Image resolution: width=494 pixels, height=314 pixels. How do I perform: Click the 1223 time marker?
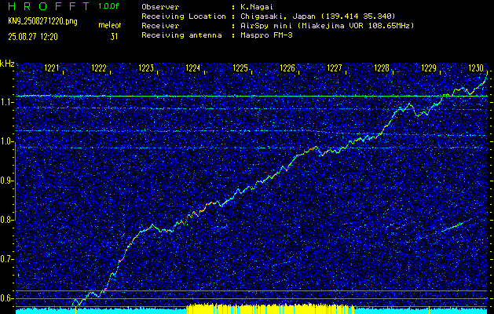coord(146,68)
